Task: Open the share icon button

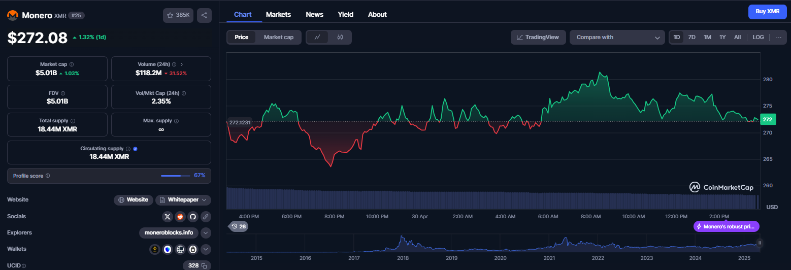Action: 204,15
